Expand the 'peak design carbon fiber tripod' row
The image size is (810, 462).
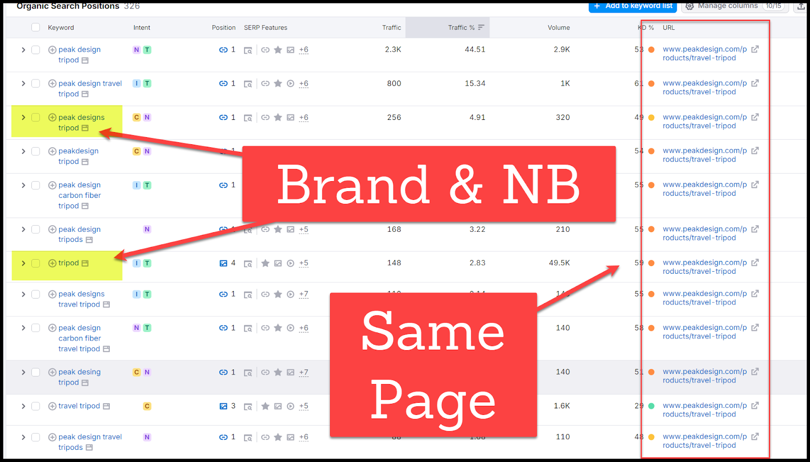tap(23, 185)
